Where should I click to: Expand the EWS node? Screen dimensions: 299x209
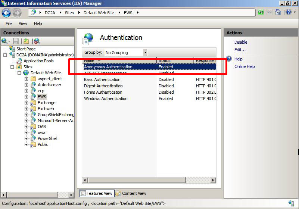pos(26,97)
